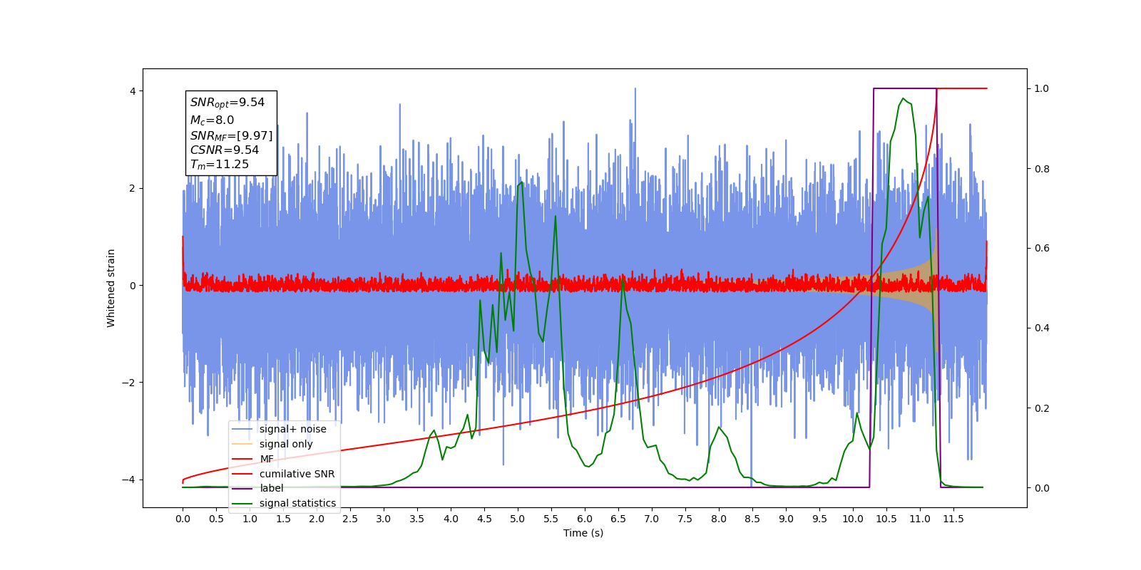This screenshot has height=570, width=1141.
Task: Click the x-axis tick label 7.0
Action: coord(652,519)
